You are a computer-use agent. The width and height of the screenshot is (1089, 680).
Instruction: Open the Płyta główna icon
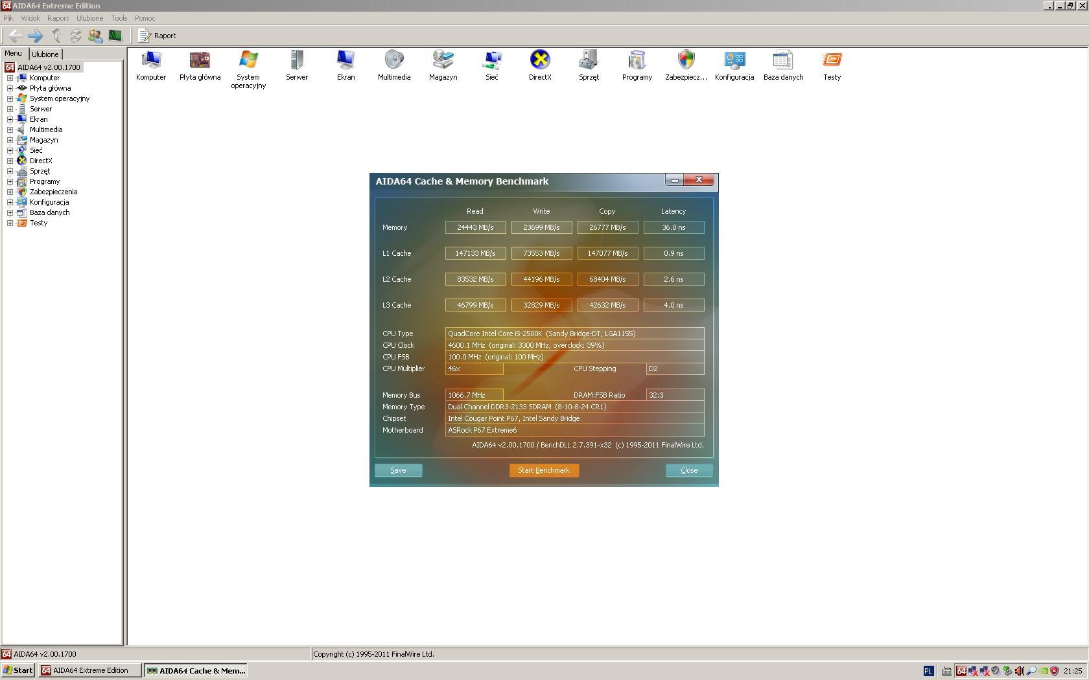click(200, 60)
